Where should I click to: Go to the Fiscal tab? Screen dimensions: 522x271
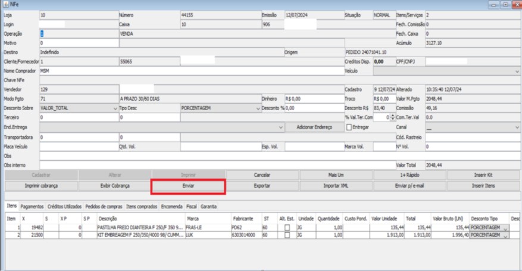[x=192, y=207]
